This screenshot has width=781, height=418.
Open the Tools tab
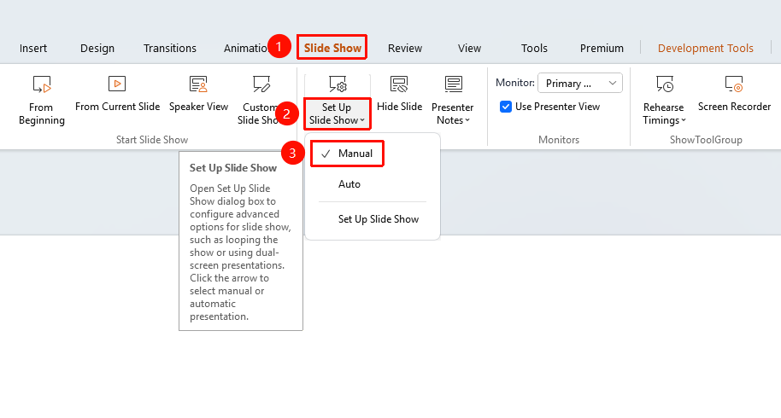pos(534,49)
